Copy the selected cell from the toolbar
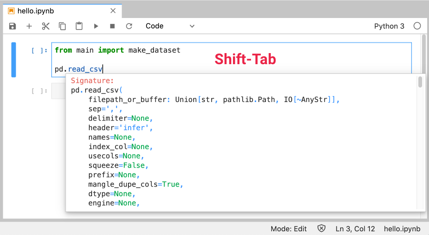 point(62,26)
